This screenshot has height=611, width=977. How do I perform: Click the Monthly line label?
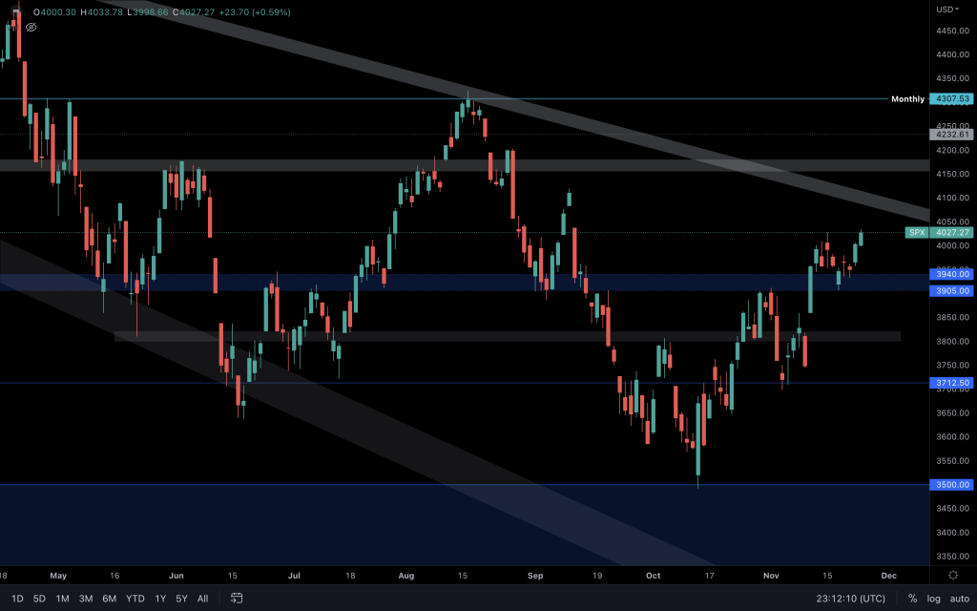point(907,99)
